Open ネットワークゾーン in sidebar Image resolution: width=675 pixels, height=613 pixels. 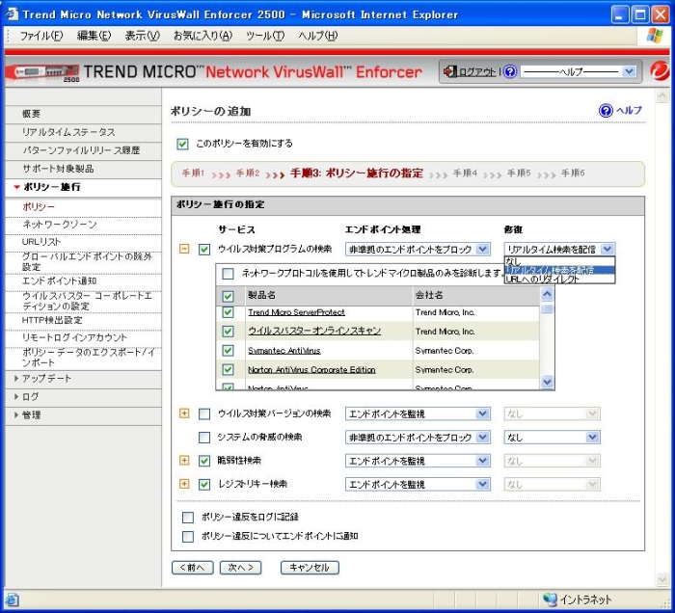(x=60, y=225)
